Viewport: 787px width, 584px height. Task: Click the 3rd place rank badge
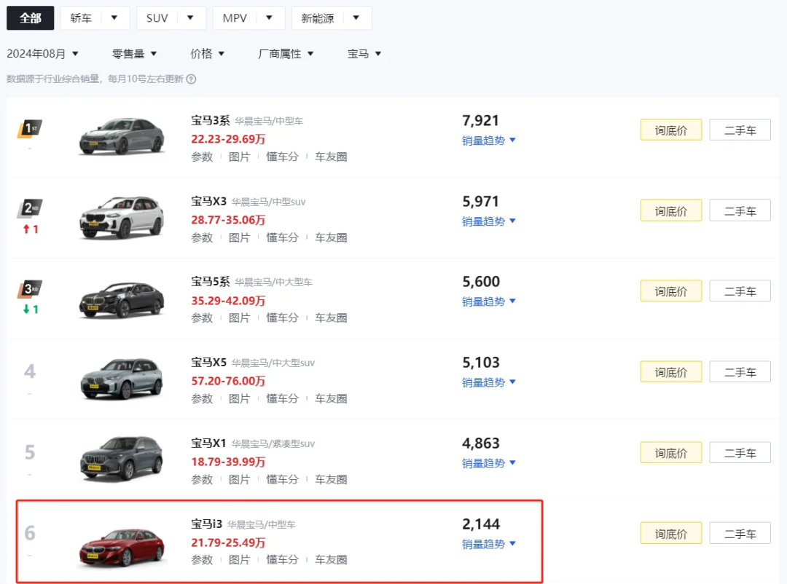point(30,290)
